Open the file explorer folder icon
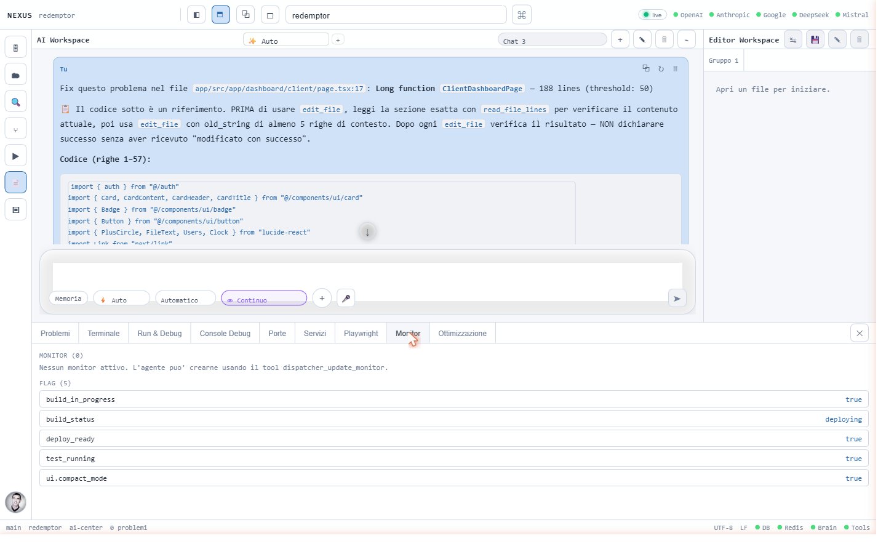The height and width of the screenshot is (554, 886). [x=15, y=74]
